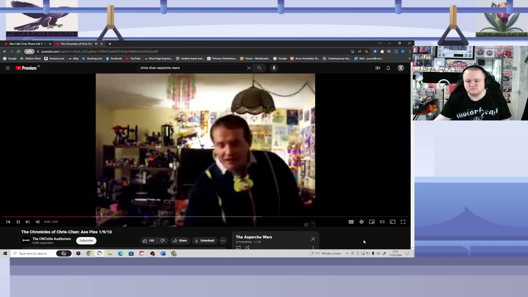The width and height of the screenshot is (528, 297).
Task: Open taskbar clock and date
Action: coord(395,254)
